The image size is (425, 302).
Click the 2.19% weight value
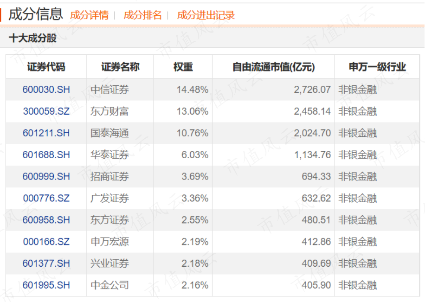(x=195, y=242)
